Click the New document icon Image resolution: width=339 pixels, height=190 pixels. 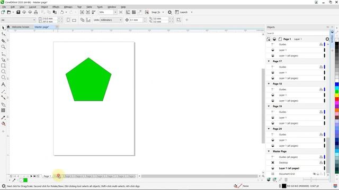click(3, 12)
